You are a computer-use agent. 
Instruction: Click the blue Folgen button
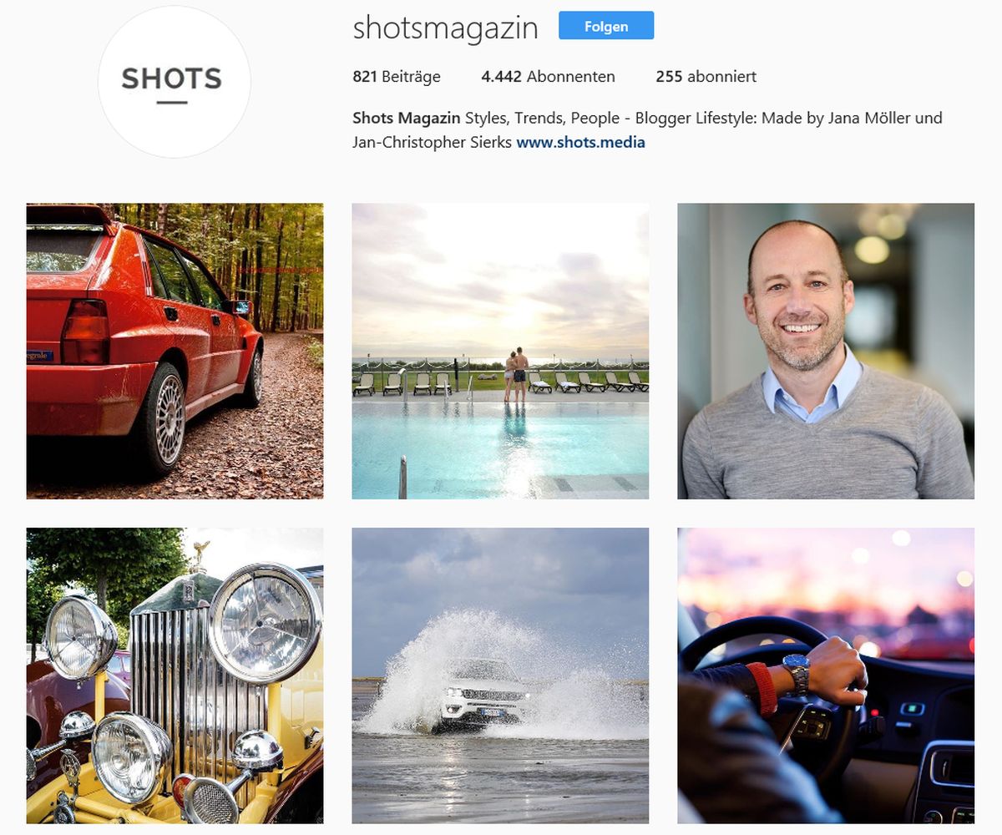coord(606,26)
